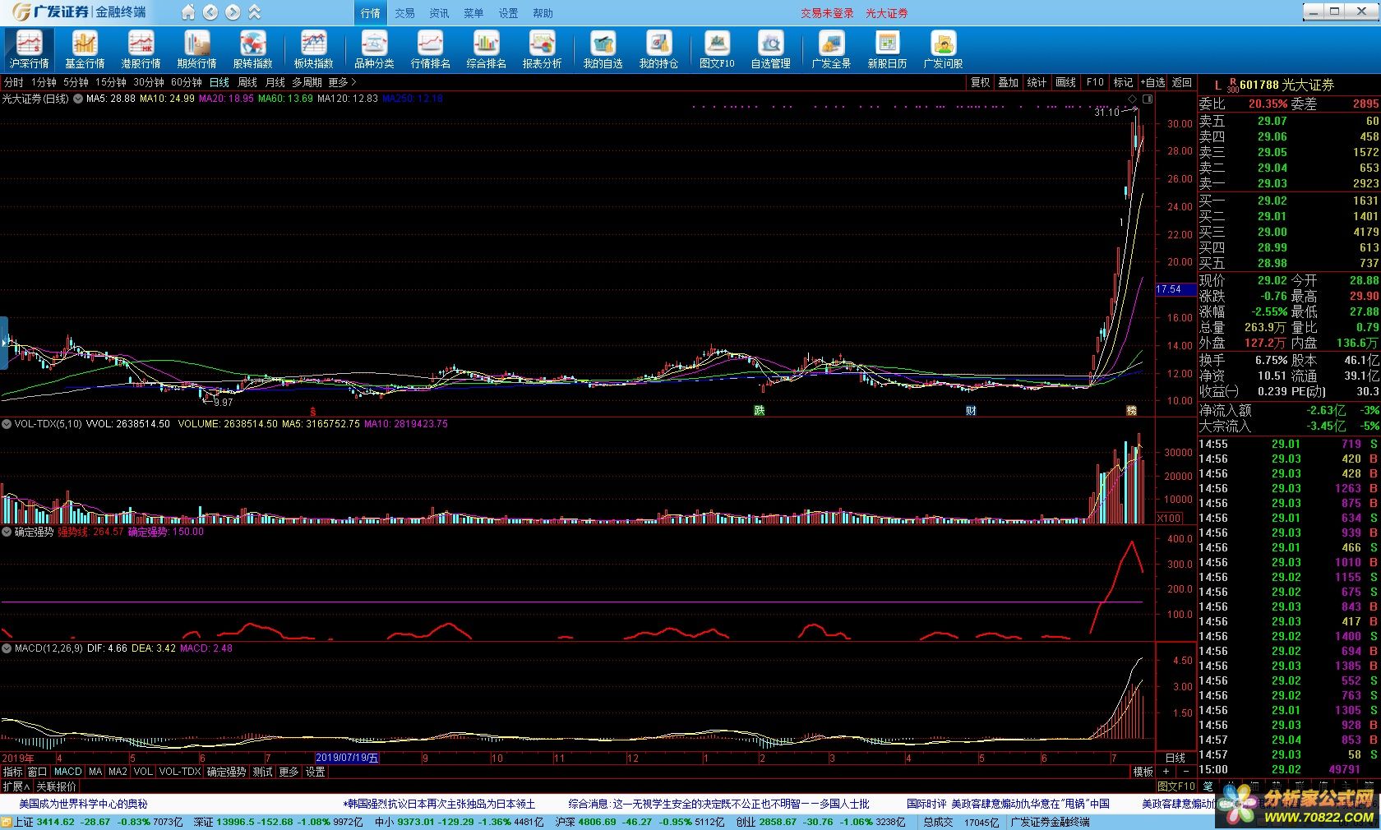Open the 帮助 menu

click(x=543, y=13)
